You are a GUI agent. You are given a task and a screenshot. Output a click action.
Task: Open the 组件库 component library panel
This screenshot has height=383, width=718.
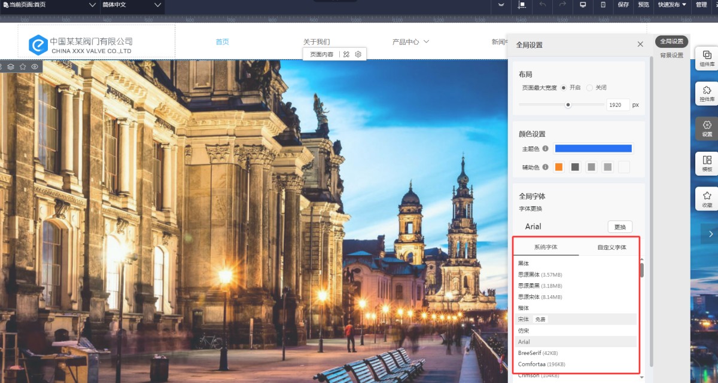coord(707,59)
